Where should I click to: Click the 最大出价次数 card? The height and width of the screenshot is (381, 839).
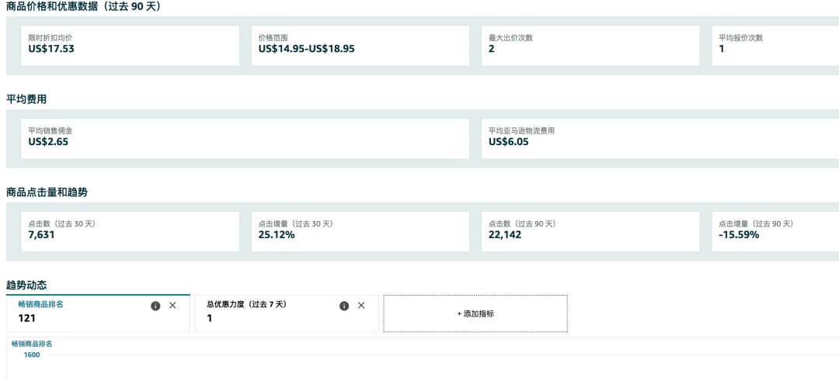tap(590, 46)
